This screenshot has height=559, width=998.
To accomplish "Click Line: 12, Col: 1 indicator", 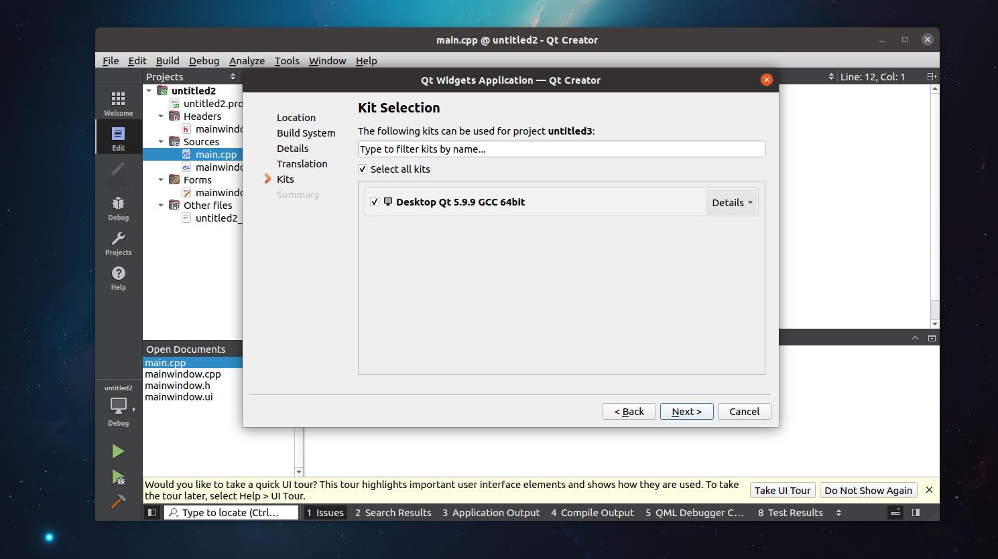I will 873,76.
